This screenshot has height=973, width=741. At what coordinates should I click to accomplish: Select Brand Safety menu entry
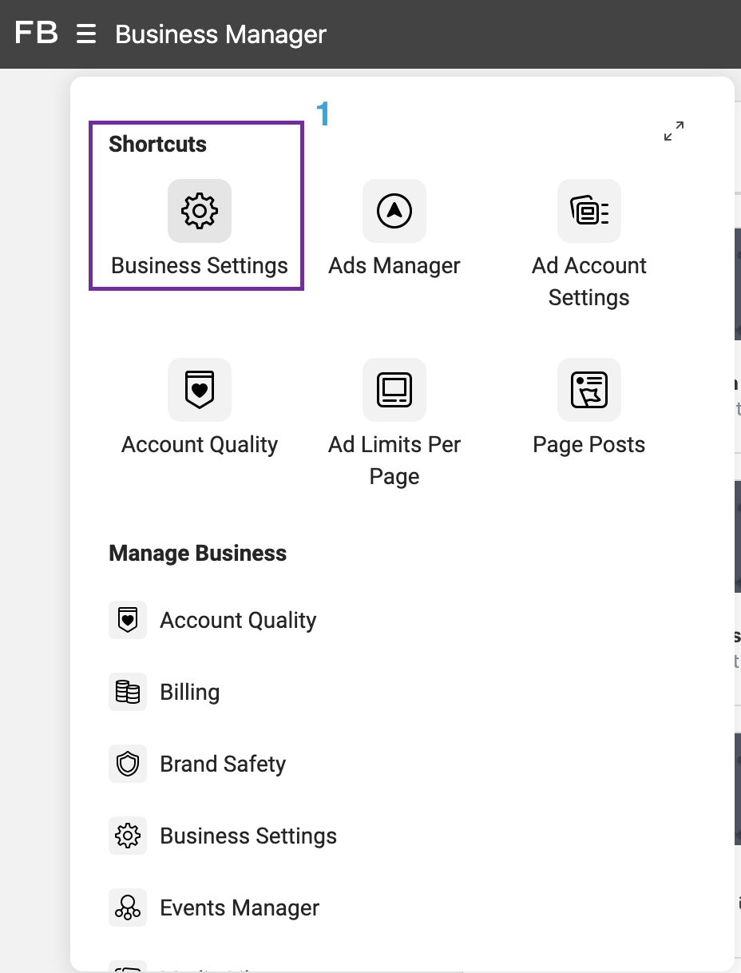(x=223, y=764)
